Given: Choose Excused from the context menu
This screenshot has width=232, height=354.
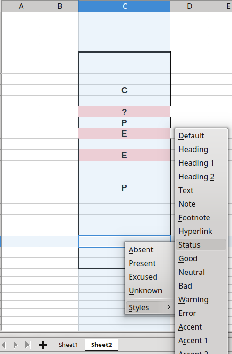Looking at the screenshot, I should (x=150, y=277).
